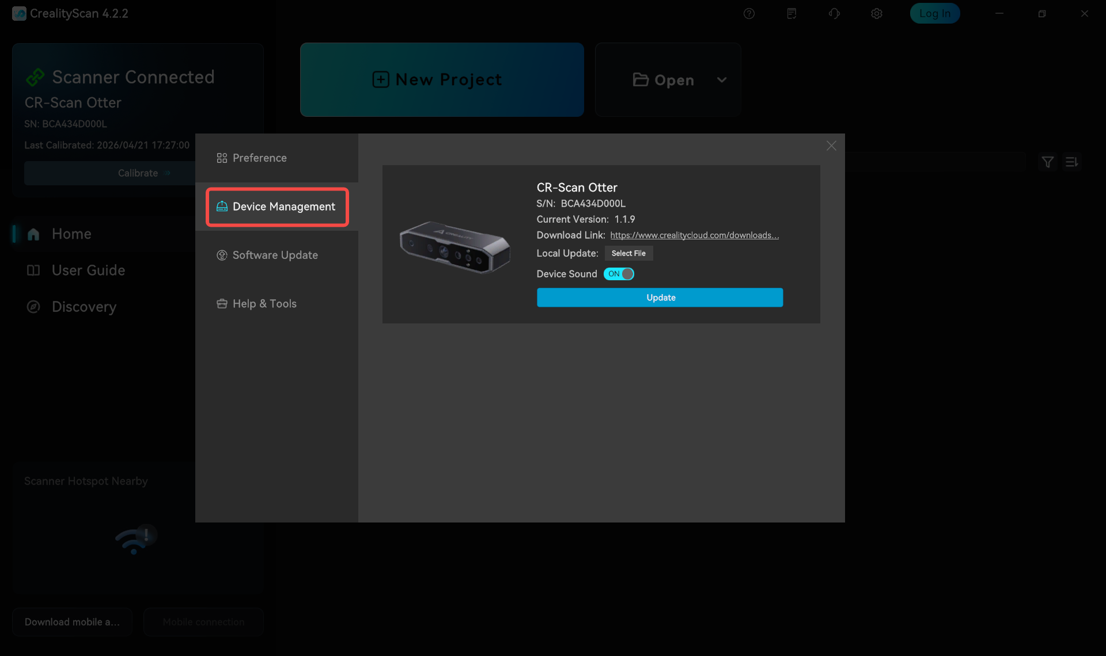Click the project sort list icon
The width and height of the screenshot is (1106, 656).
point(1071,162)
